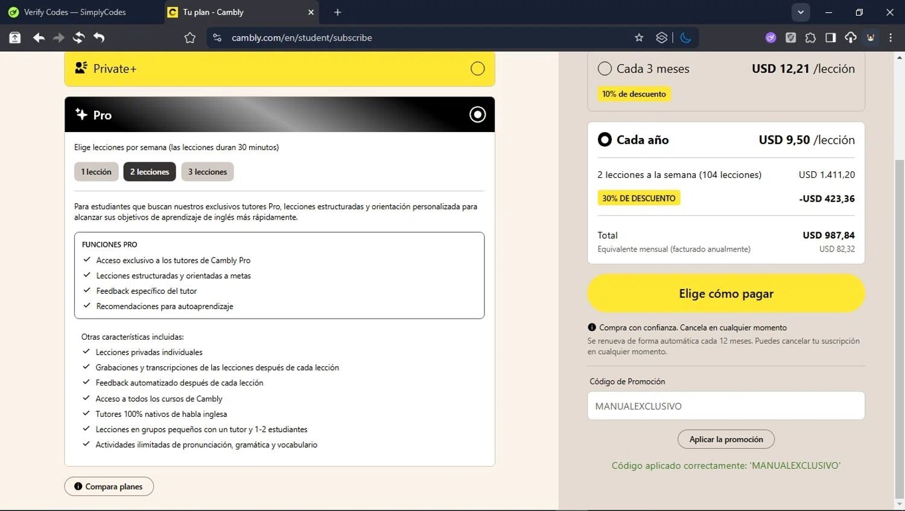Go back using the browser back arrow
Viewport: 905px width, 511px height.
point(39,38)
